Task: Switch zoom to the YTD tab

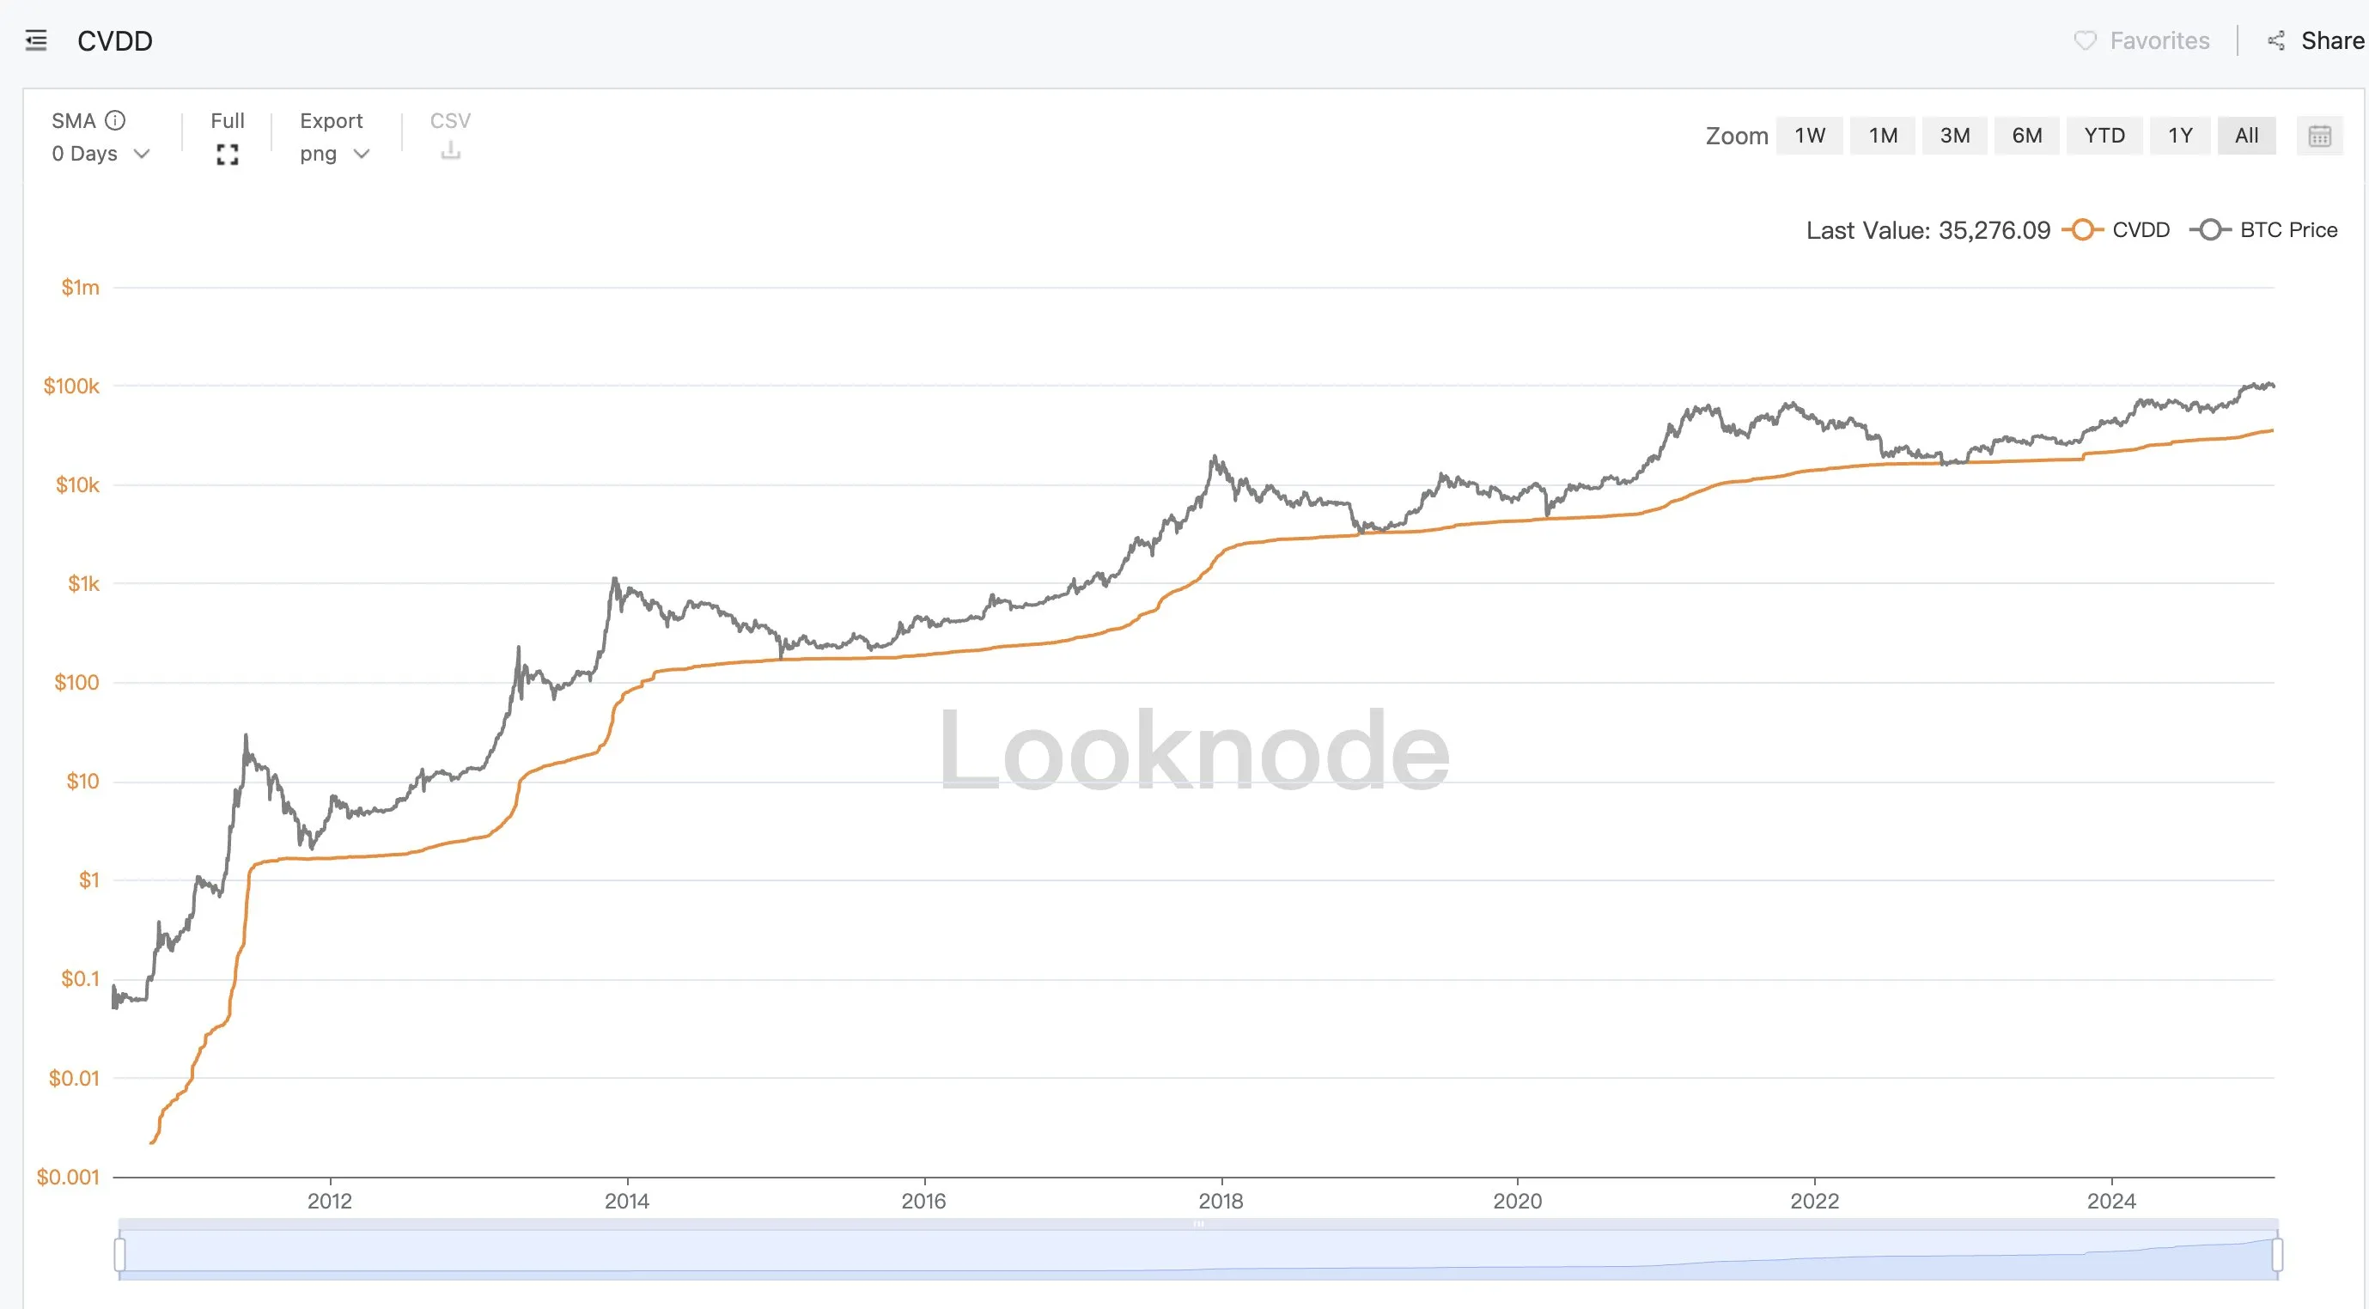Action: click(2105, 135)
